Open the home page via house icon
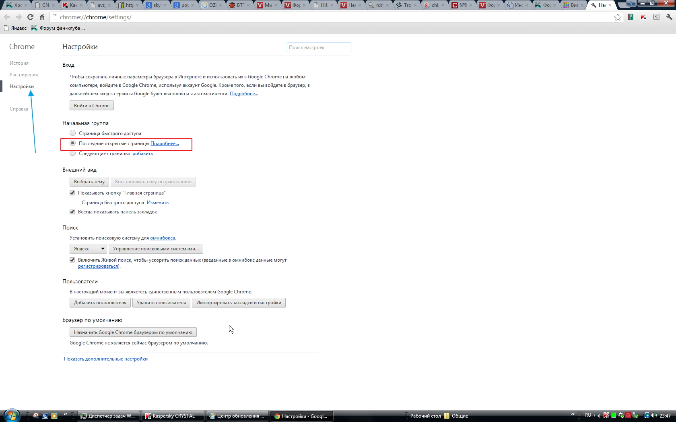 tap(42, 17)
